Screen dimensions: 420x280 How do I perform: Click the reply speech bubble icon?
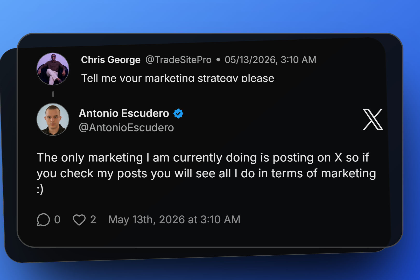[x=43, y=220]
